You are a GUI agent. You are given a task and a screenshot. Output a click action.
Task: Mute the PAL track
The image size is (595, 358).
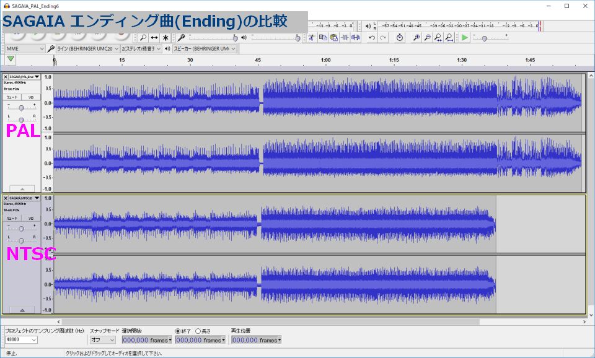[12, 97]
